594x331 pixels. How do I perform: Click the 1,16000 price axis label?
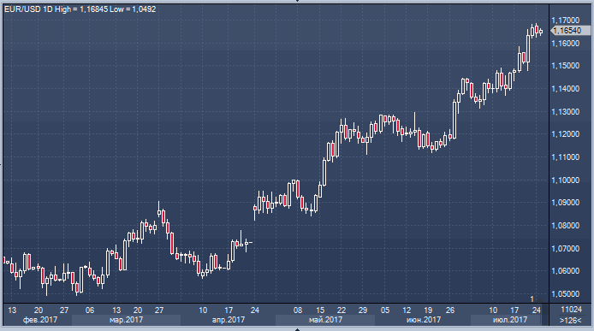point(566,44)
